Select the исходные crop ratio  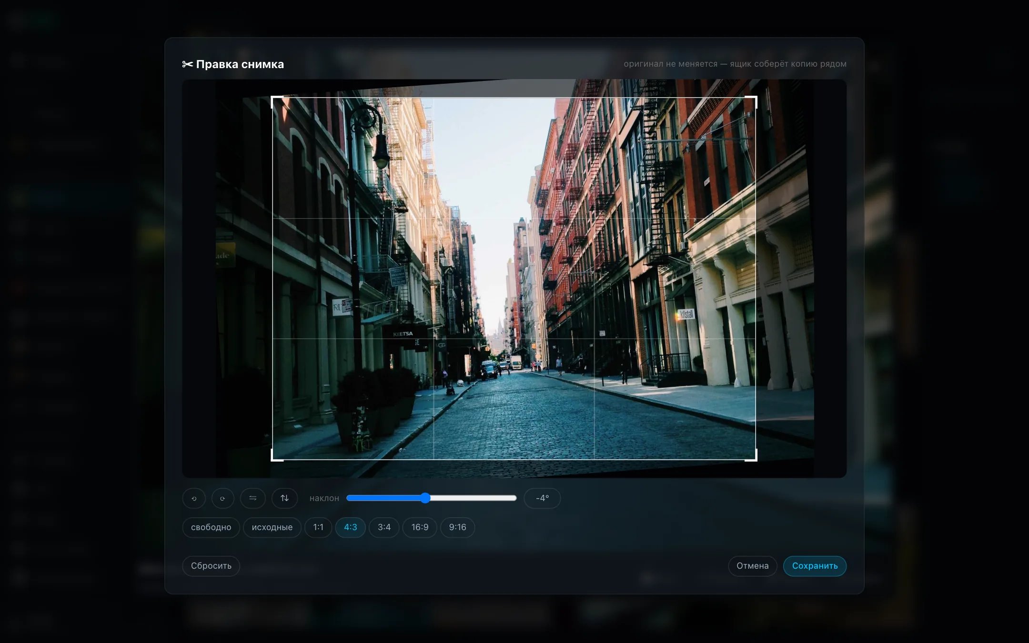(x=272, y=527)
